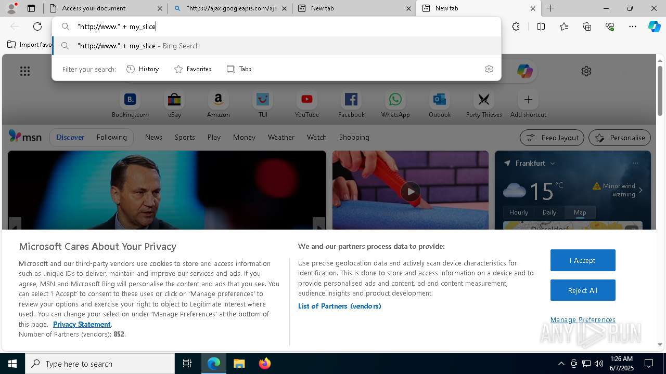Open the Browser essentials heart icon
Viewport: 666px width, 374px height.
(x=610, y=26)
